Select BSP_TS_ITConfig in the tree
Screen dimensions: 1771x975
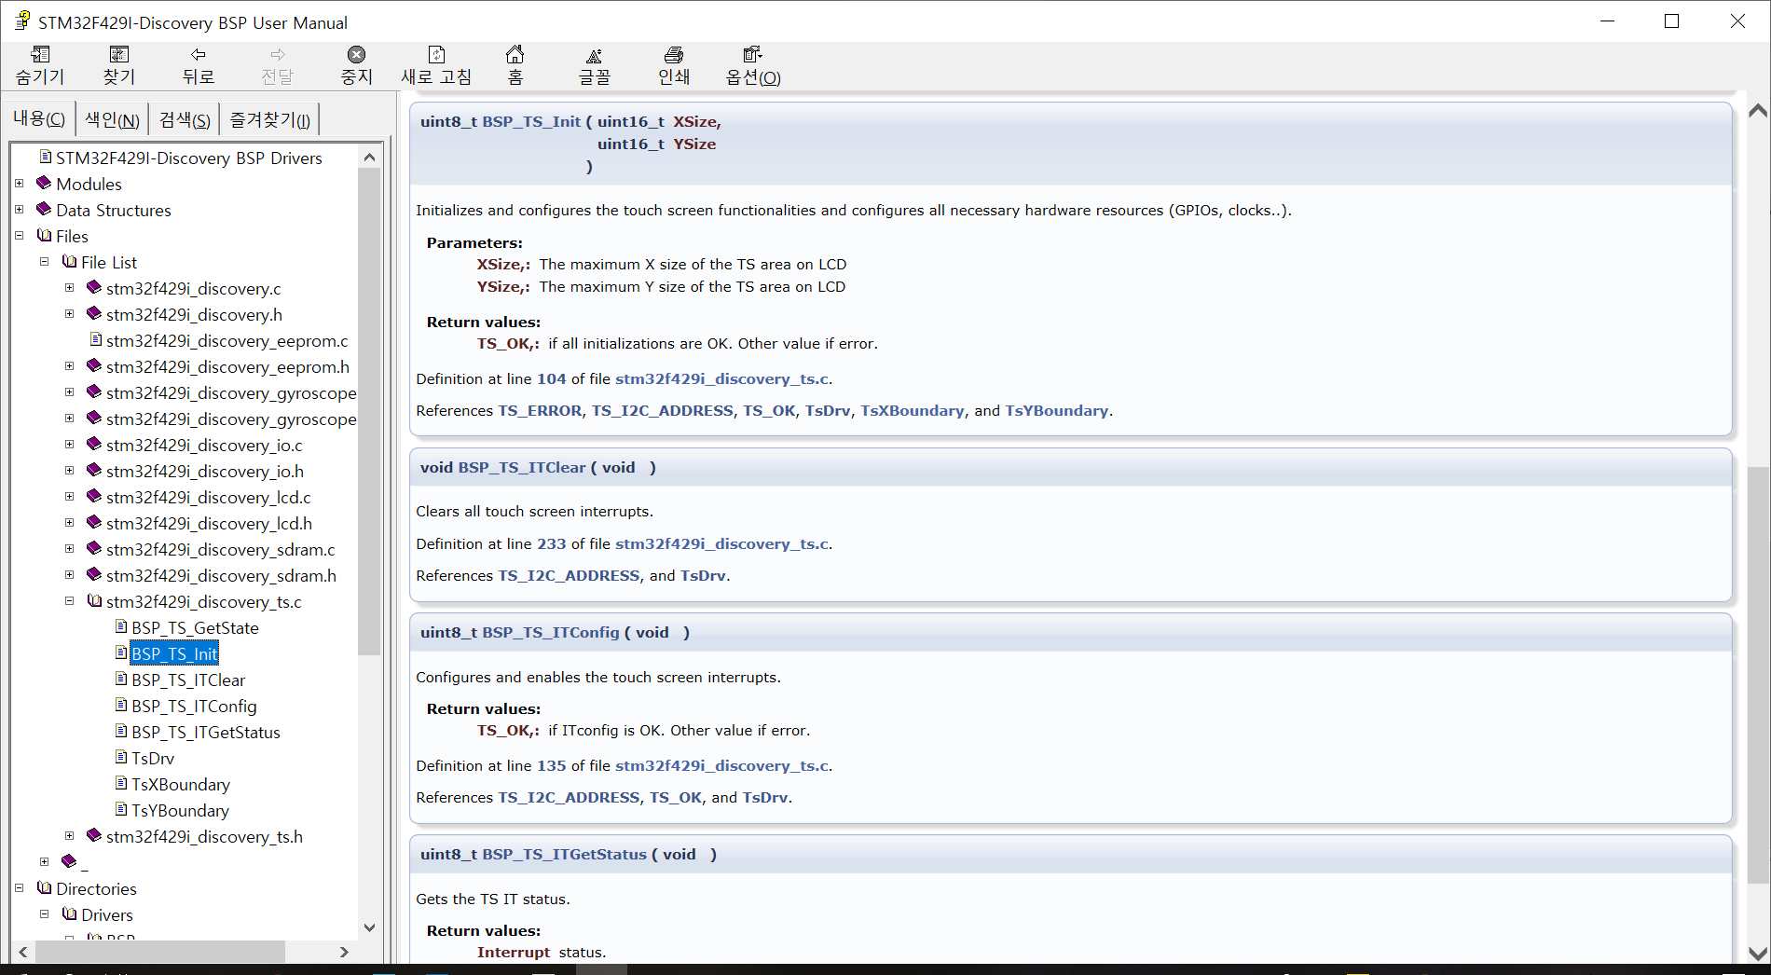pos(194,706)
